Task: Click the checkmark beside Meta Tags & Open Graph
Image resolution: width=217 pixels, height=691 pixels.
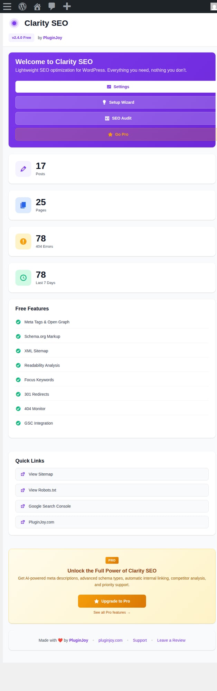Action: [18, 322]
